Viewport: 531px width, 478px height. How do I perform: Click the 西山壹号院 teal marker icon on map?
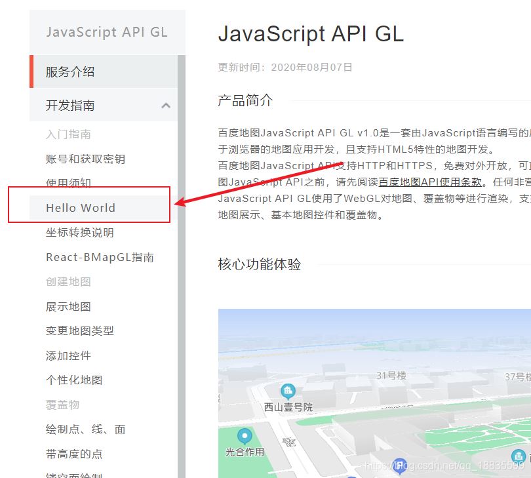(x=288, y=392)
